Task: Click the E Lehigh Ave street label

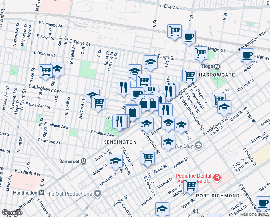Action: click(28, 172)
